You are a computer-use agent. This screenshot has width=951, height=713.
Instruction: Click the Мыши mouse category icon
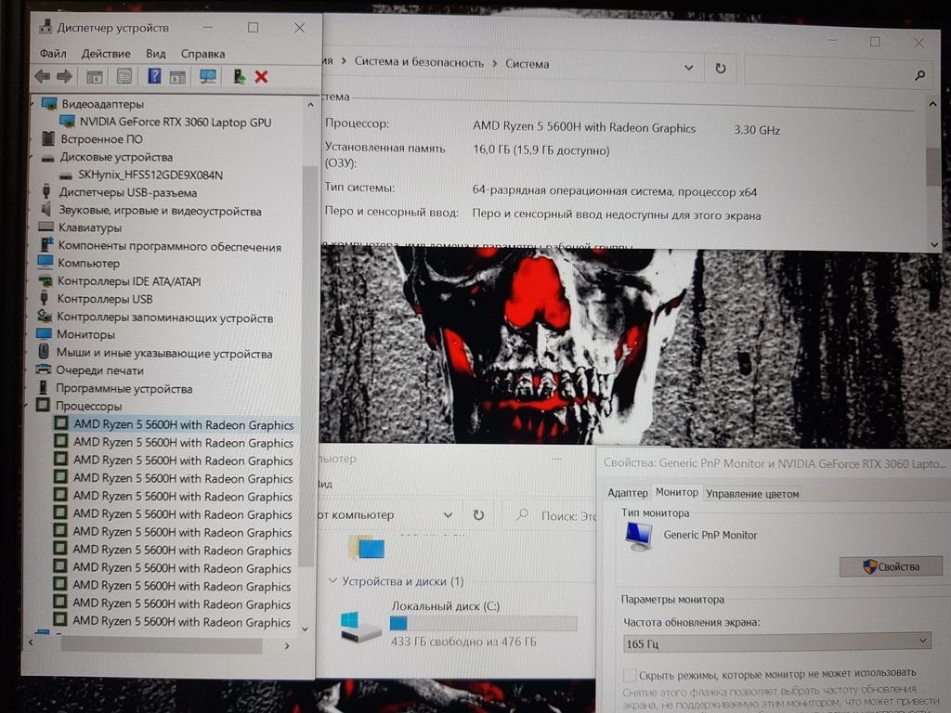[44, 351]
